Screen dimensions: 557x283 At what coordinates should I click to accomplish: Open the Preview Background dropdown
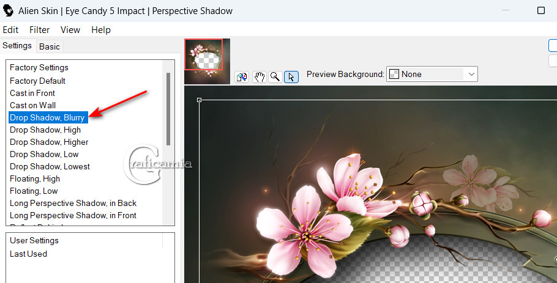coord(432,74)
